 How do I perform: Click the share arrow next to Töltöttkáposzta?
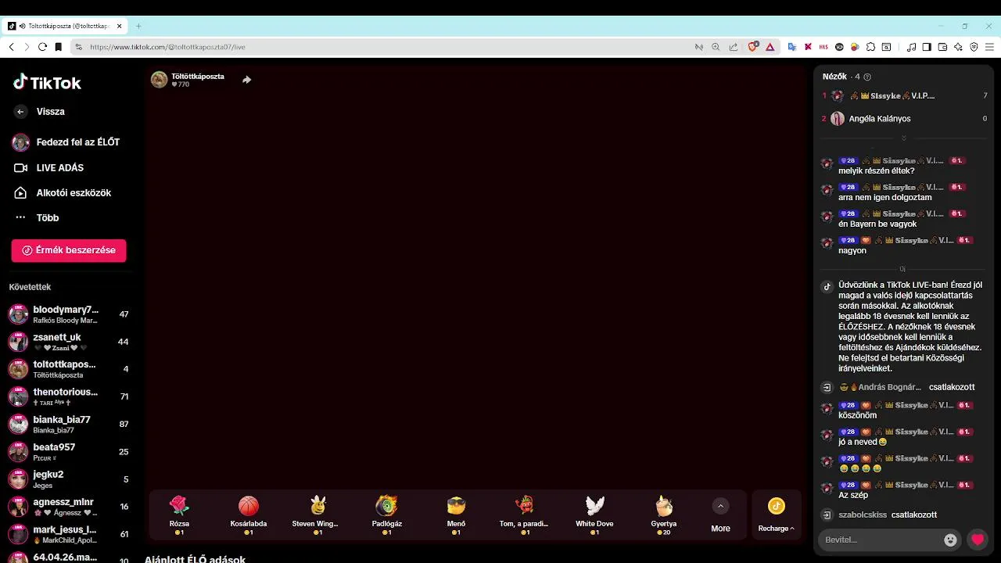pyautogui.click(x=246, y=80)
